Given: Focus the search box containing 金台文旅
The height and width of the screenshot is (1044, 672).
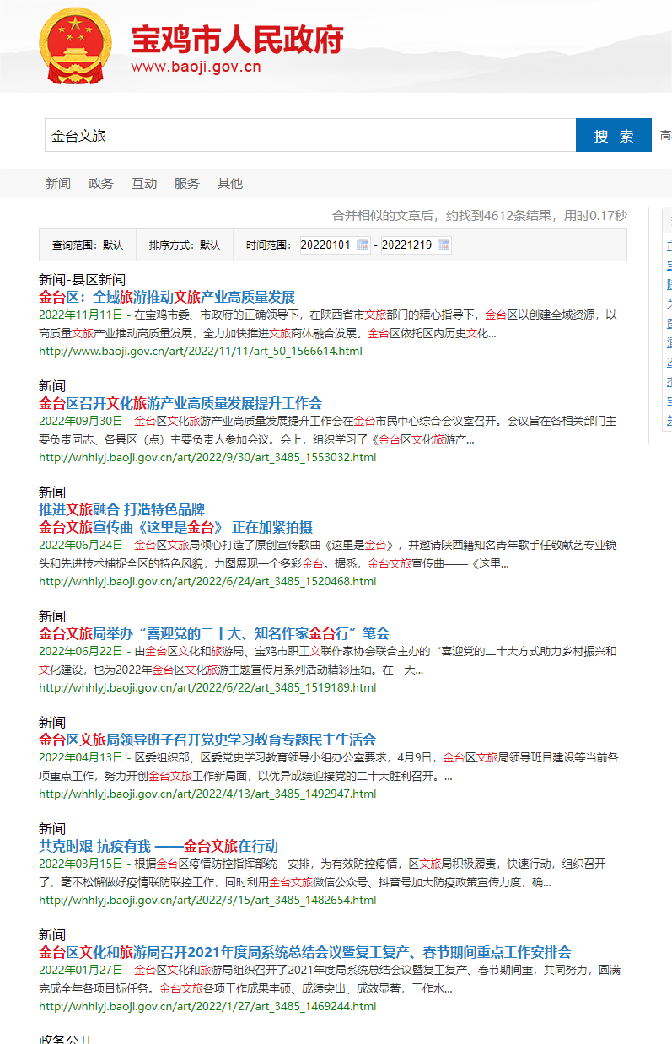Looking at the screenshot, I should point(310,135).
